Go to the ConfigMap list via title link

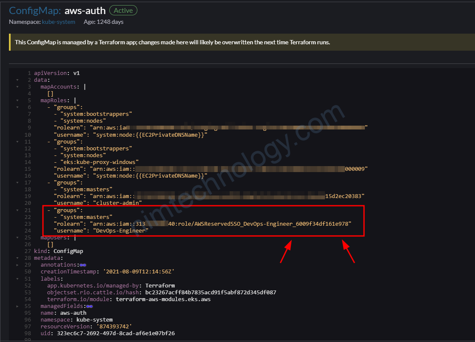[x=35, y=11]
